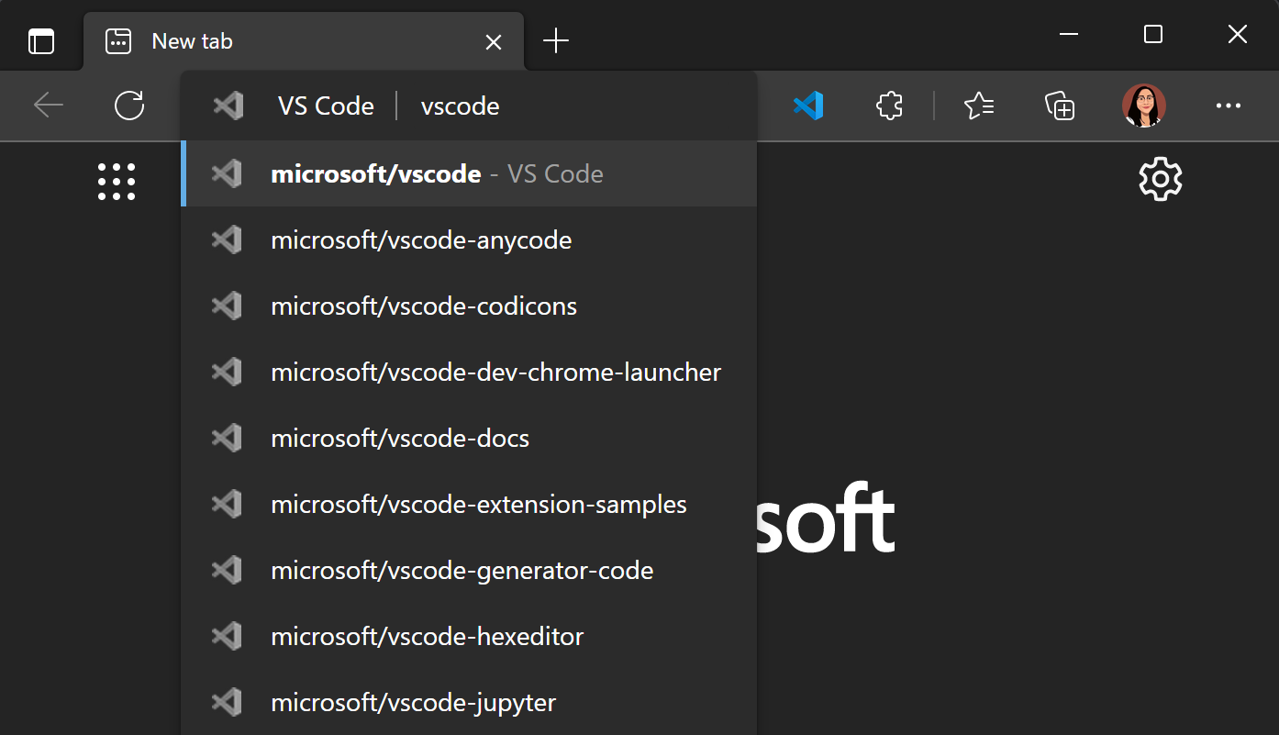This screenshot has height=735, width=1279.
Task: Open the VS Code extension icon in toolbar
Action: pos(807,106)
